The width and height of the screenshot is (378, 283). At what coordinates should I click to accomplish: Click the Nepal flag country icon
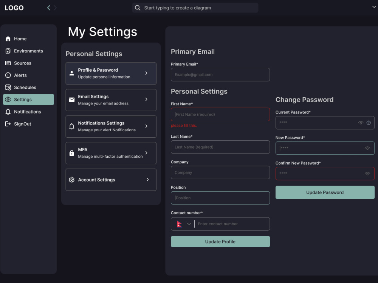tap(179, 224)
